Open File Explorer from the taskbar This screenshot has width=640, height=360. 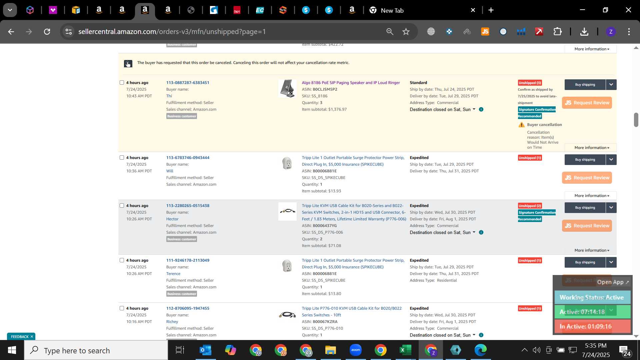point(330,350)
